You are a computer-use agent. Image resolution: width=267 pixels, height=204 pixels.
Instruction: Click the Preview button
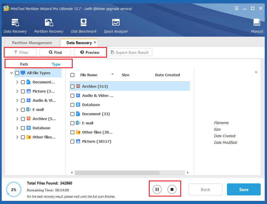coord(90,52)
